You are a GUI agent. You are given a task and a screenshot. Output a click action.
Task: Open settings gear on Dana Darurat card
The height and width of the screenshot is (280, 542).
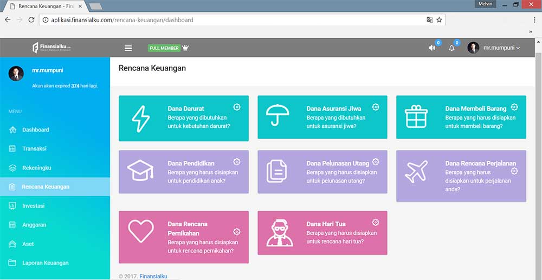[237, 107]
